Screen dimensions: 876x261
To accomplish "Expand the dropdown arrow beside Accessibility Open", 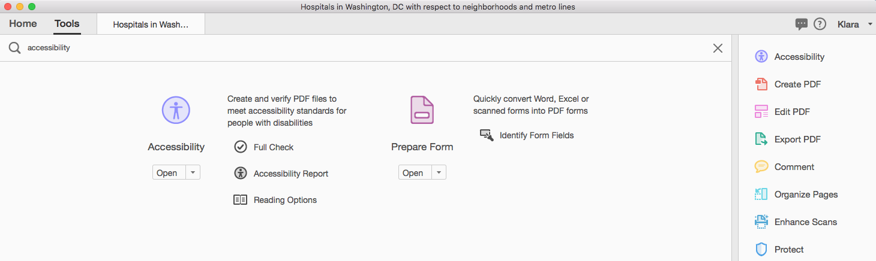I will point(193,172).
